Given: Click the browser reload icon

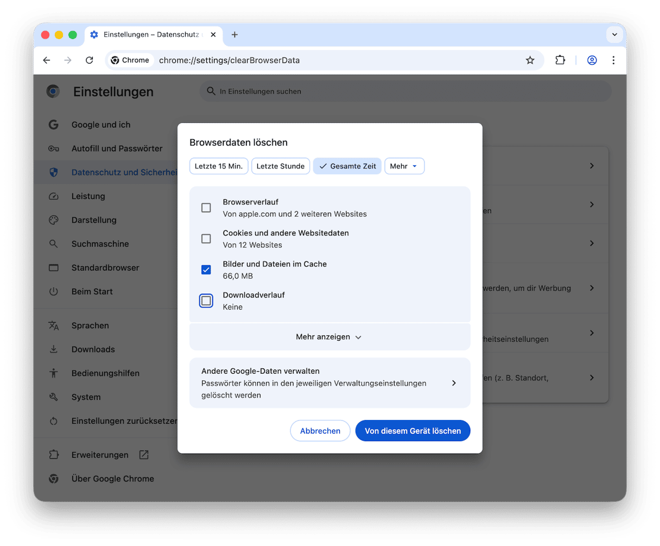Looking at the screenshot, I should click(90, 60).
